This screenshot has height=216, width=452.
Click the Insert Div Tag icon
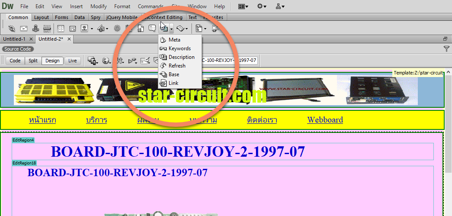72,29
